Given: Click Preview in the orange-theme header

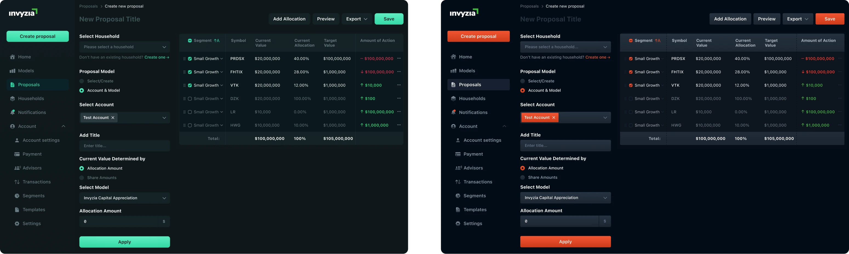Looking at the screenshot, I should click(767, 19).
